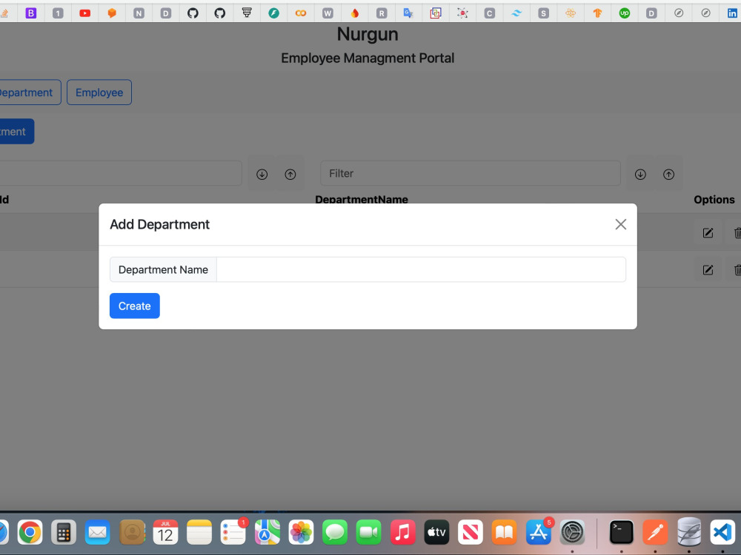Click the Options column header
This screenshot has width=741, height=555.
click(x=714, y=200)
